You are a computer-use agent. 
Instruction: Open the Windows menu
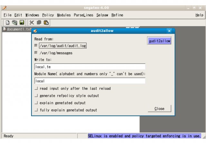tap(32, 15)
